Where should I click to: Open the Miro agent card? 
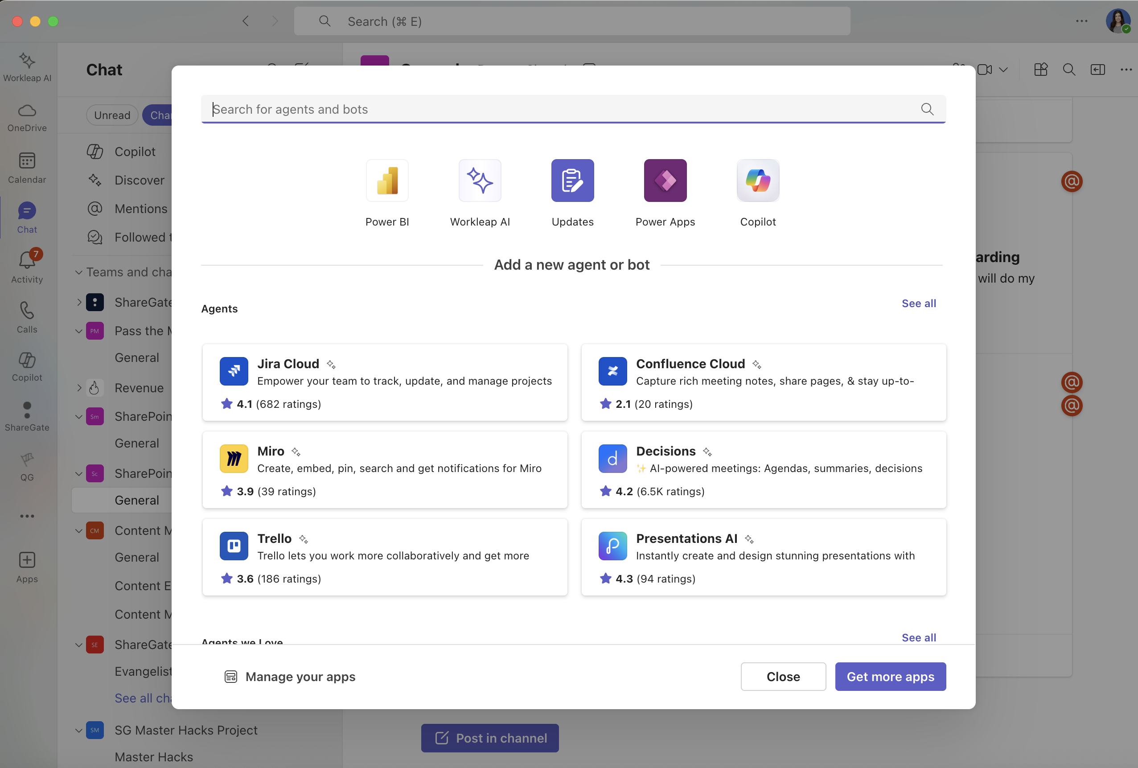click(384, 470)
